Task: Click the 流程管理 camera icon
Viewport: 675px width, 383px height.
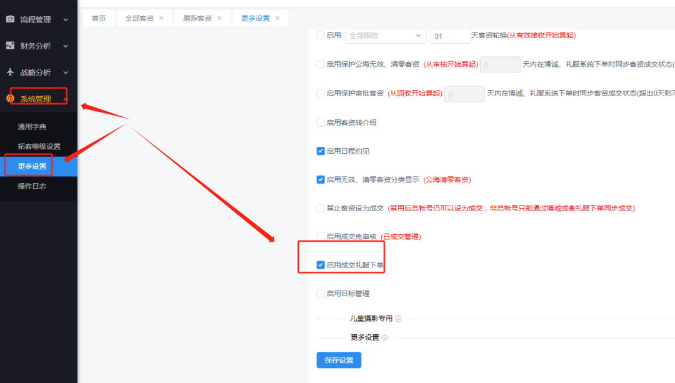Action: (9, 19)
